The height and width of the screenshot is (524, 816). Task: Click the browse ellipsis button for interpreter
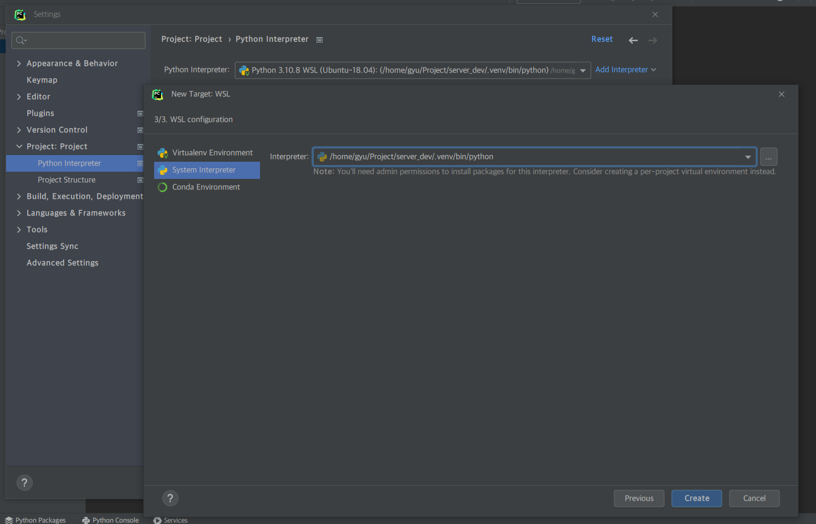coord(768,157)
